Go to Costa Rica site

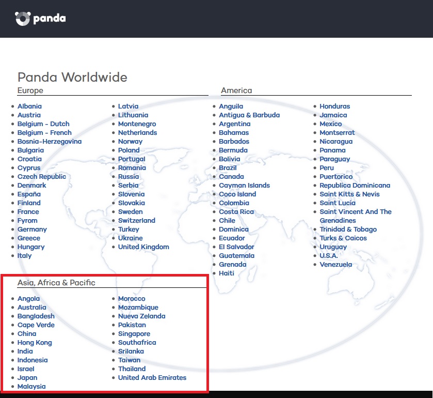(236, 212)
